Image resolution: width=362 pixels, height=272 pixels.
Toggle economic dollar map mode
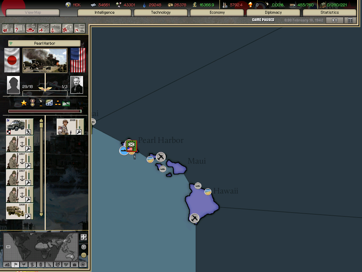pos(32,265)
